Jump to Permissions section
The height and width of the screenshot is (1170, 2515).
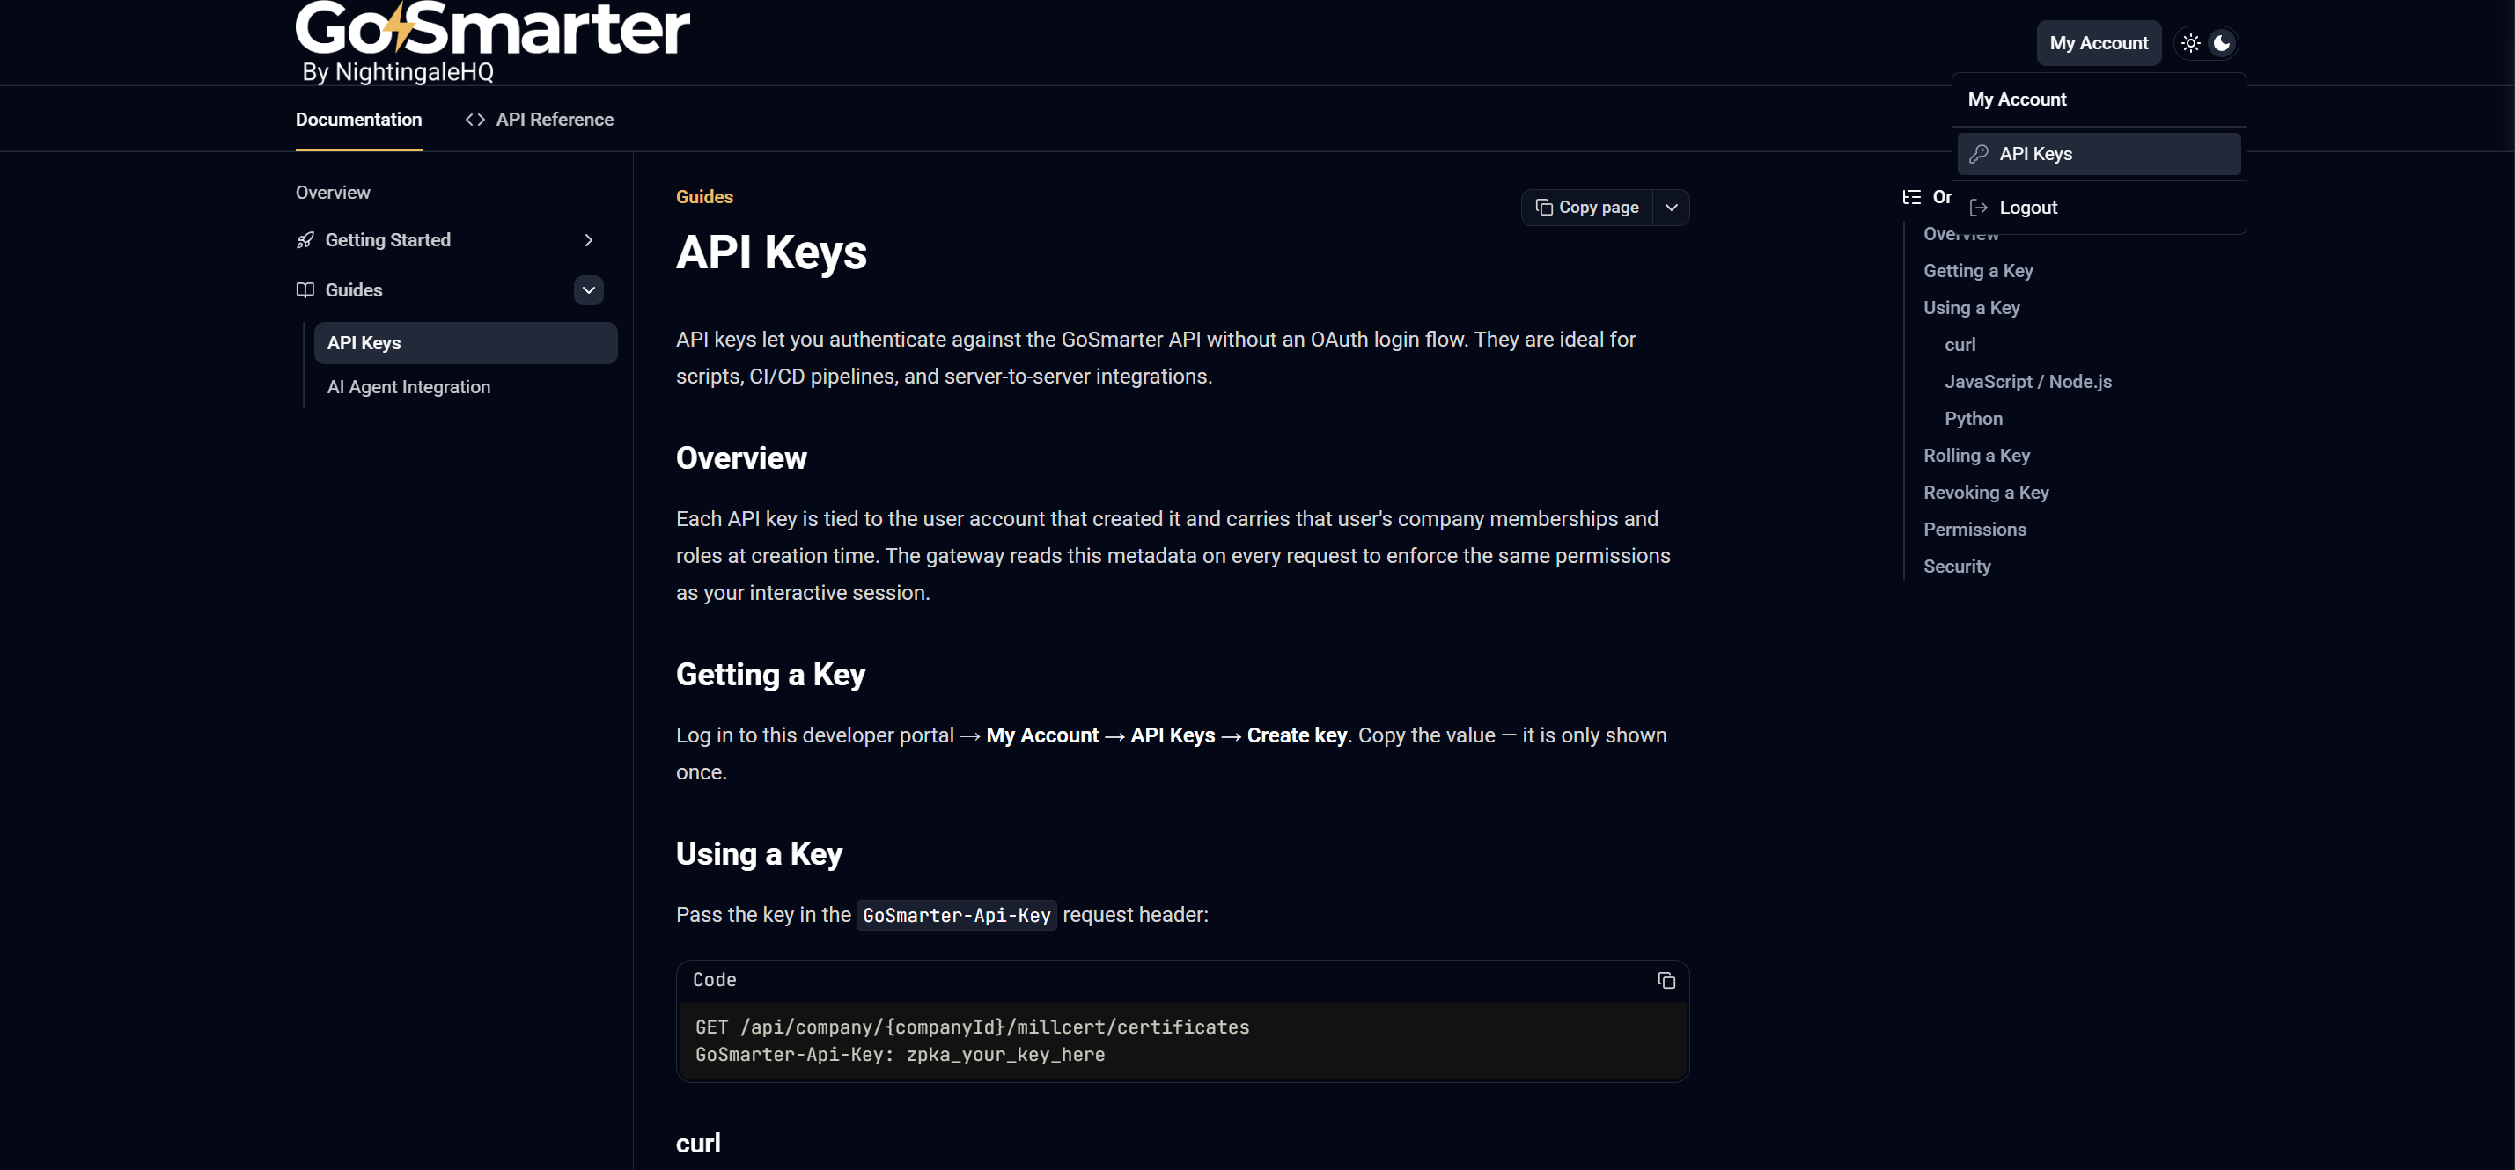(1974, 530)
